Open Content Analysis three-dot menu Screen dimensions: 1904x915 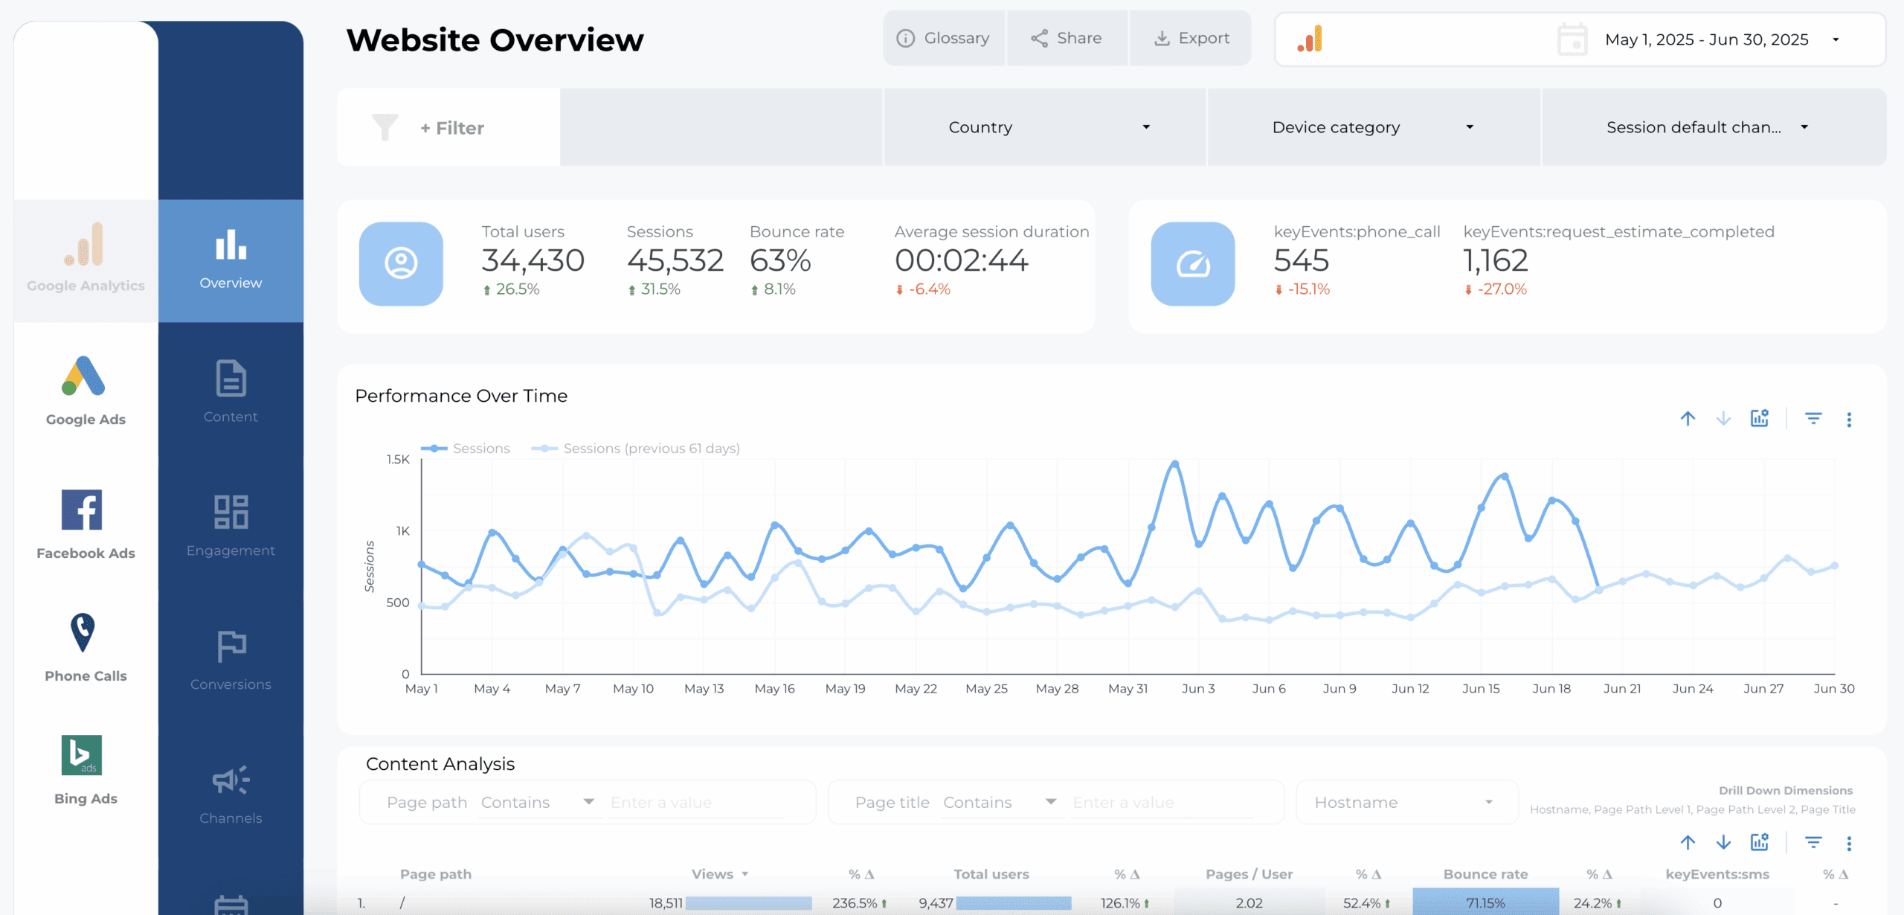pos(1849,844)
